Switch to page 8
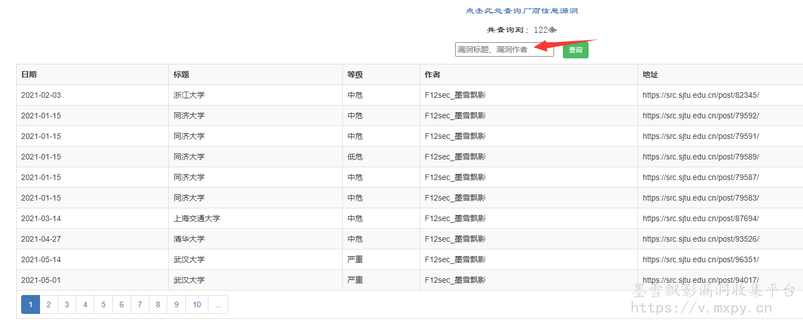The height and width of the screenshot is (320, 803). 158,304
